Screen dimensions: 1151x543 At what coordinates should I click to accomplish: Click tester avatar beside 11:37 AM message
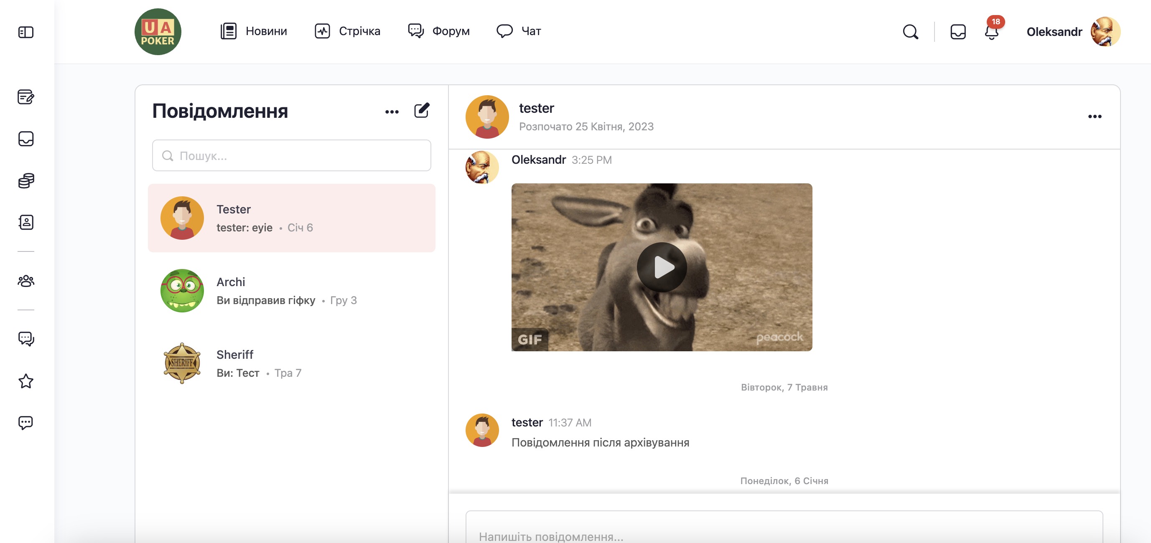[x=481, y=430]
